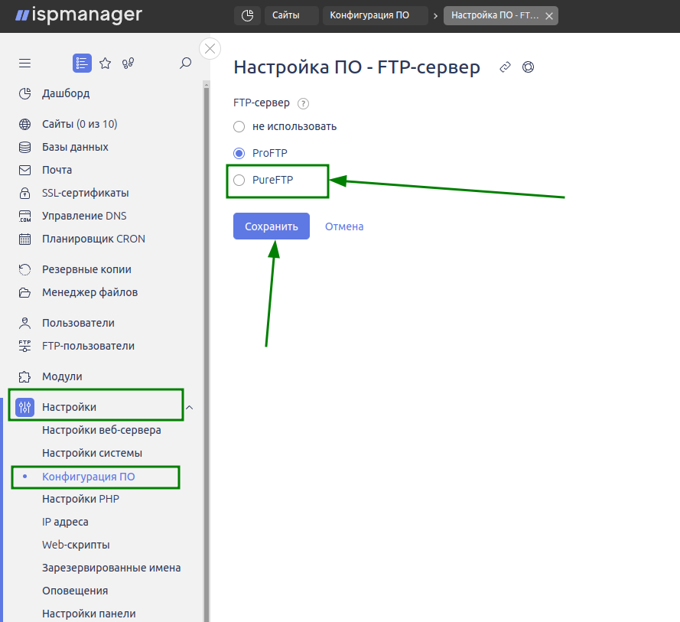The height and width of the screenshot is (622, 680).
Task: Open the sidebar search magnifier
Action: click(x=185, y=64)
